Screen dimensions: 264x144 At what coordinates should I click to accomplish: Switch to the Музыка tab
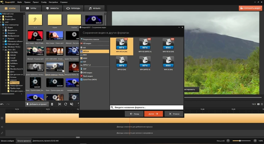point(94,8)
